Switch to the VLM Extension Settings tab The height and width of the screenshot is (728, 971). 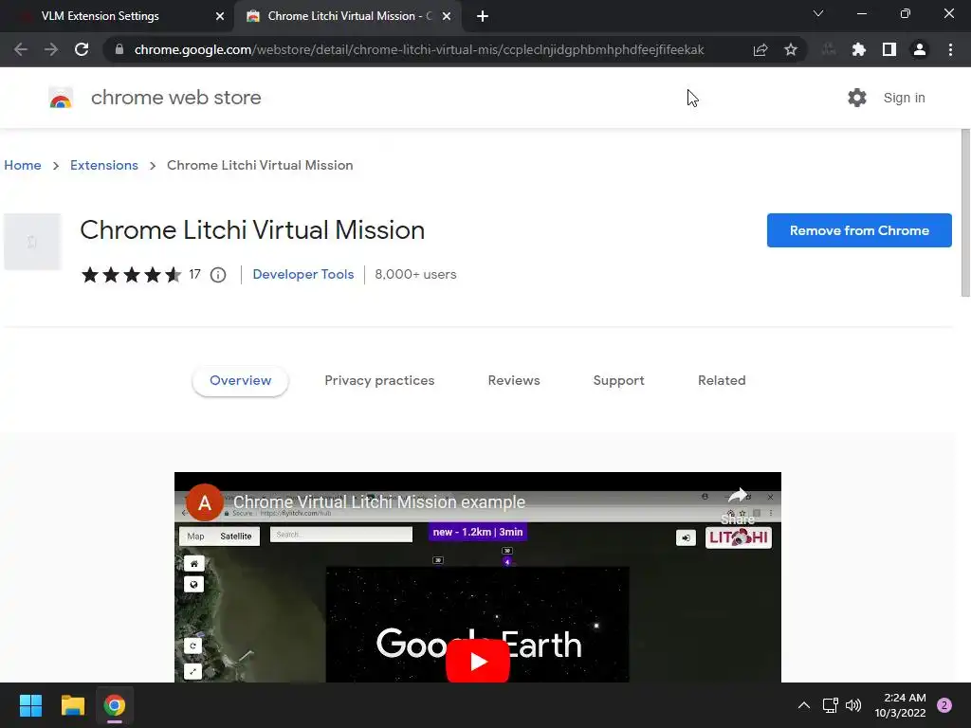(117, 16)
